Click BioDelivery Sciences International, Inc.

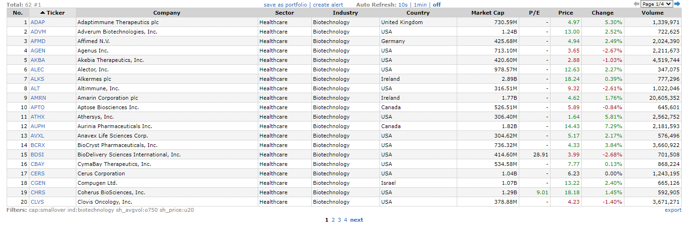[129, 155]
